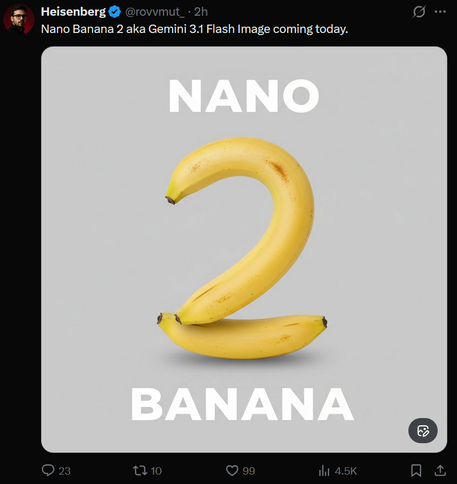Open the @rovvmut_ handle link

[x=155, y=12]
